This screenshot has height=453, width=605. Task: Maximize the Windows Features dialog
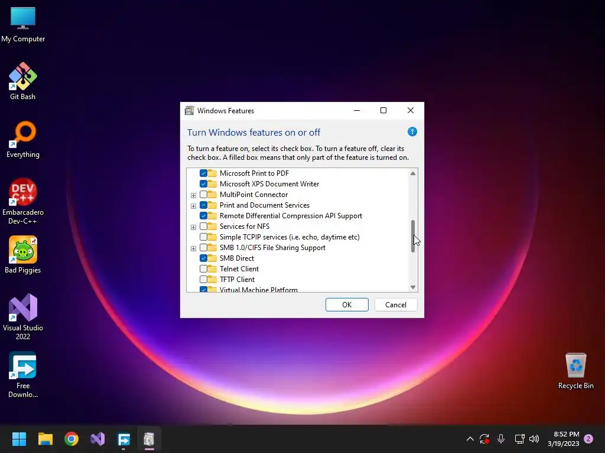click(x=383, y=110)
